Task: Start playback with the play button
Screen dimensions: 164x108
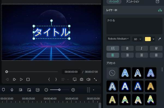Action: click(21, 79)
